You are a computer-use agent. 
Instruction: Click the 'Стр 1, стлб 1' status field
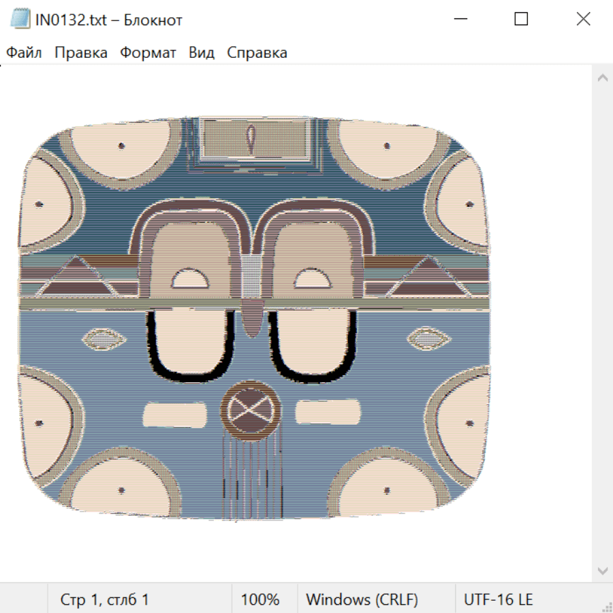click(x=105, y=600)
